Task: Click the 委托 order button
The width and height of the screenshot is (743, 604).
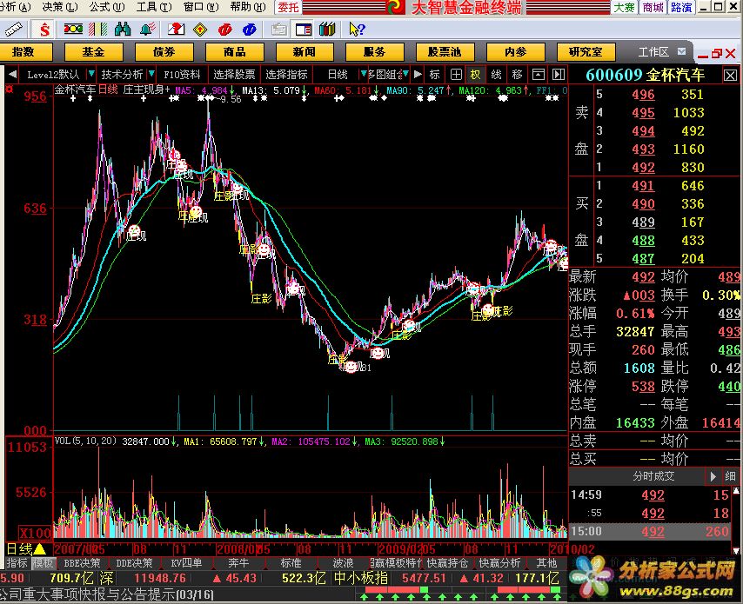Action: (x=288, y=7)
